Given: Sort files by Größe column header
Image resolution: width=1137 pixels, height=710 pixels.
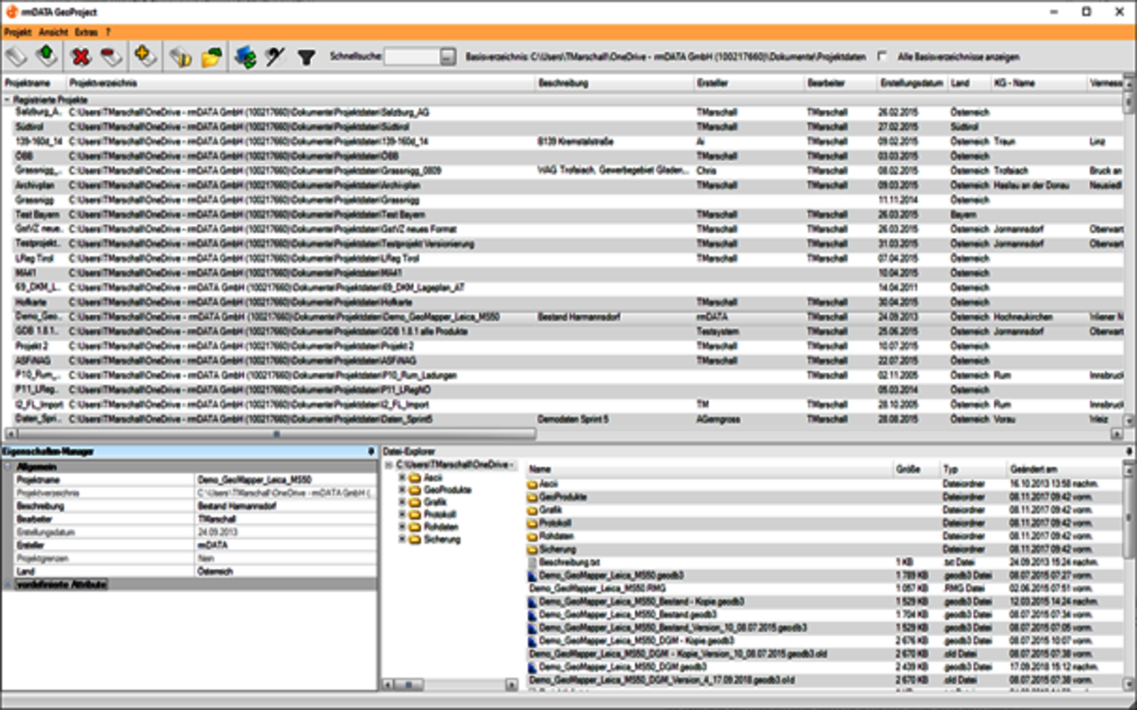Looking at the screenshot, I should 917,469.
